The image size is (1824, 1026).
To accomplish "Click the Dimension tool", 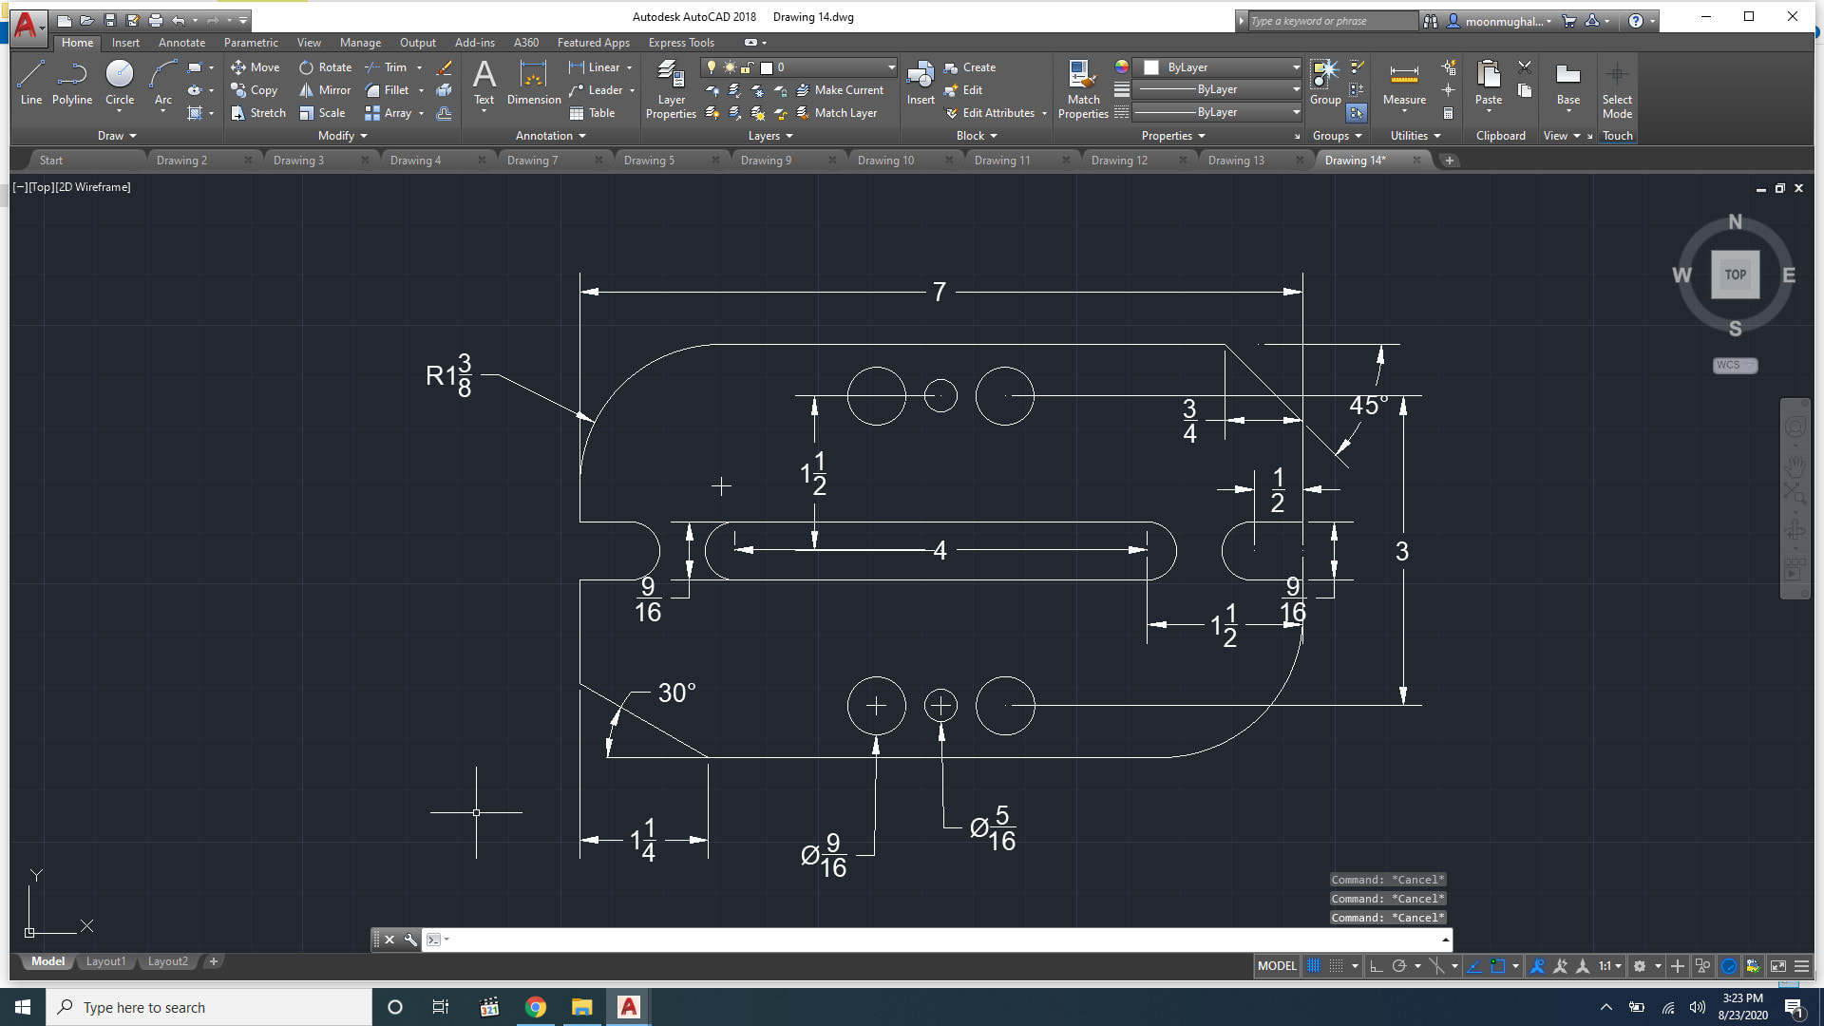I will (534, 83).
